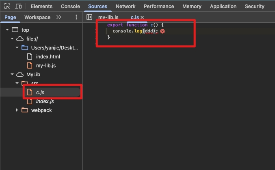275x170 pixels.
Task: Activate the inspect element picker icon
Action: point(7,6)
